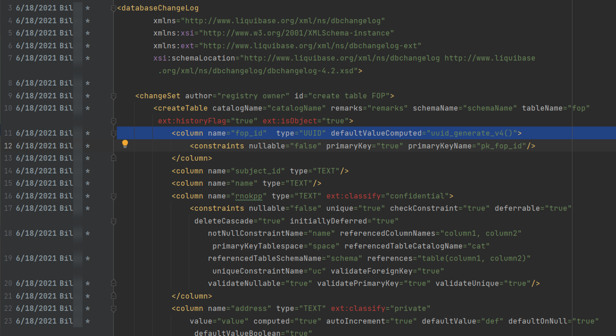Click the XMLSchema-instance namespace URL

click(x=296, y=33)
